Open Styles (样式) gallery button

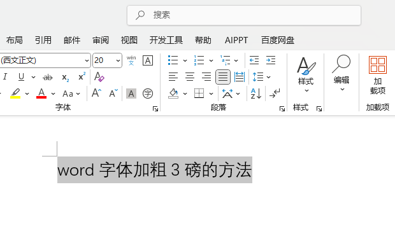(x=306, y=74)
